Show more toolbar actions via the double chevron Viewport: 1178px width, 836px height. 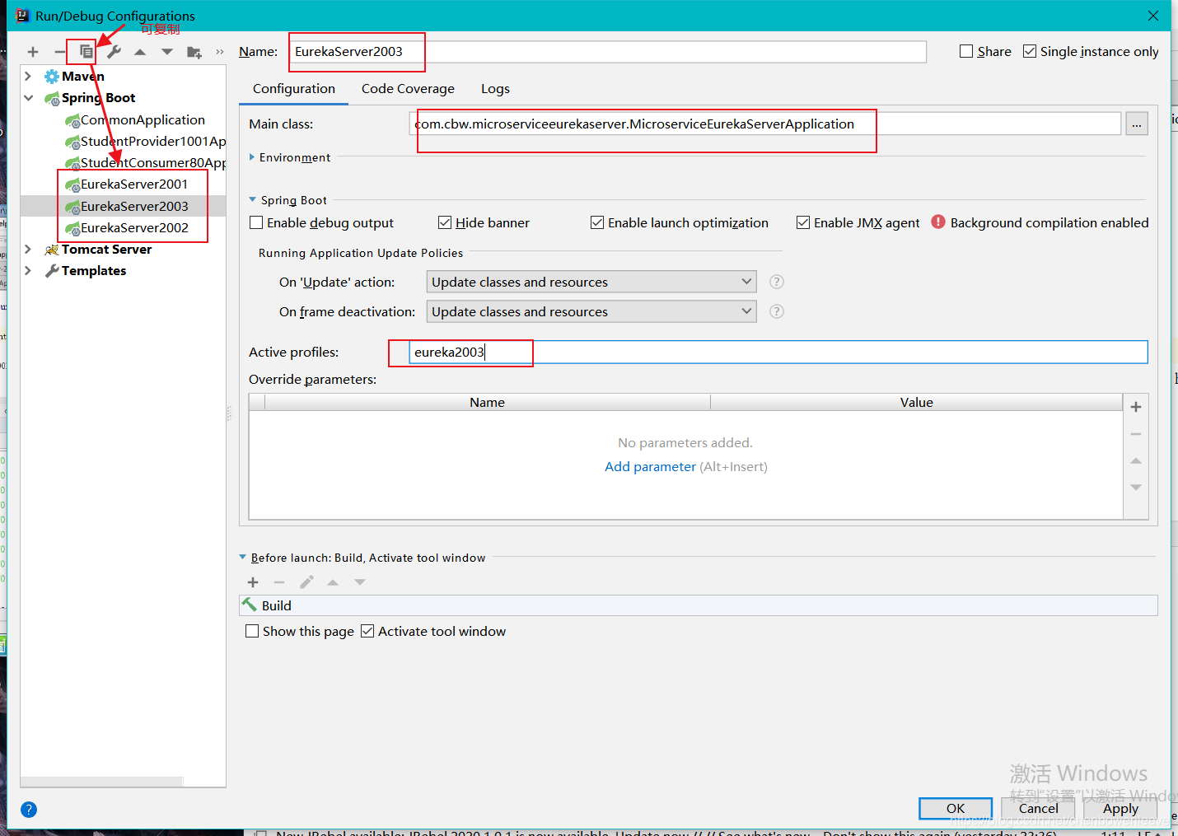(220, 52)
